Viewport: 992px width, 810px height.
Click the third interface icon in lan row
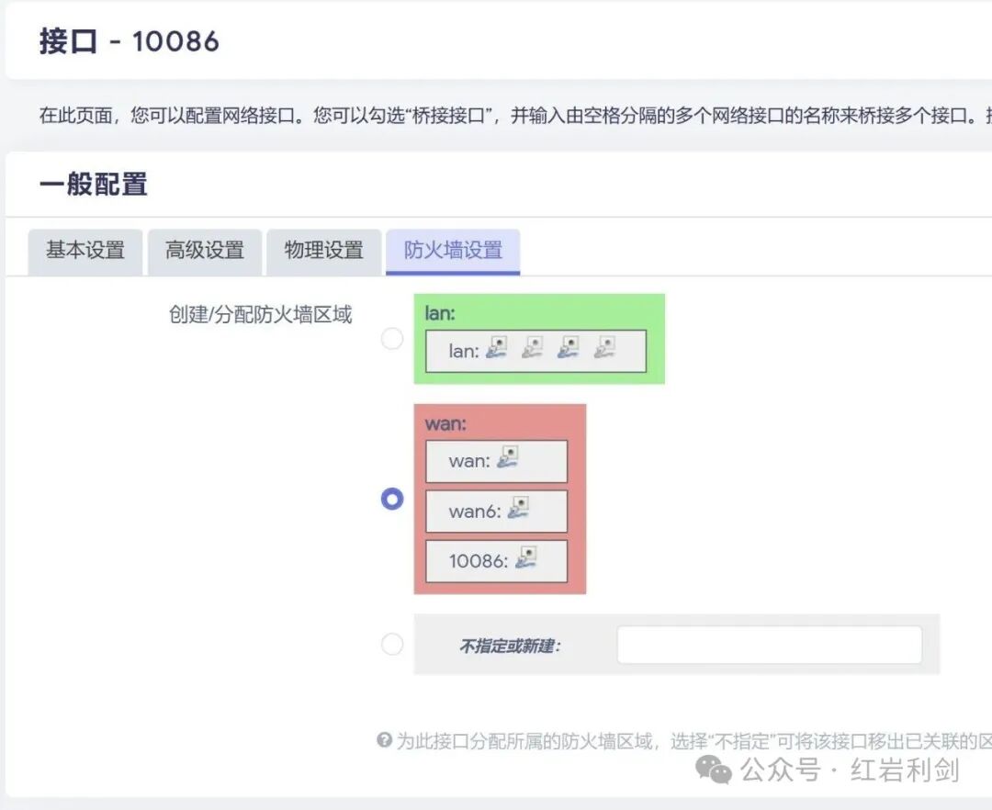[x=569, y=348]
